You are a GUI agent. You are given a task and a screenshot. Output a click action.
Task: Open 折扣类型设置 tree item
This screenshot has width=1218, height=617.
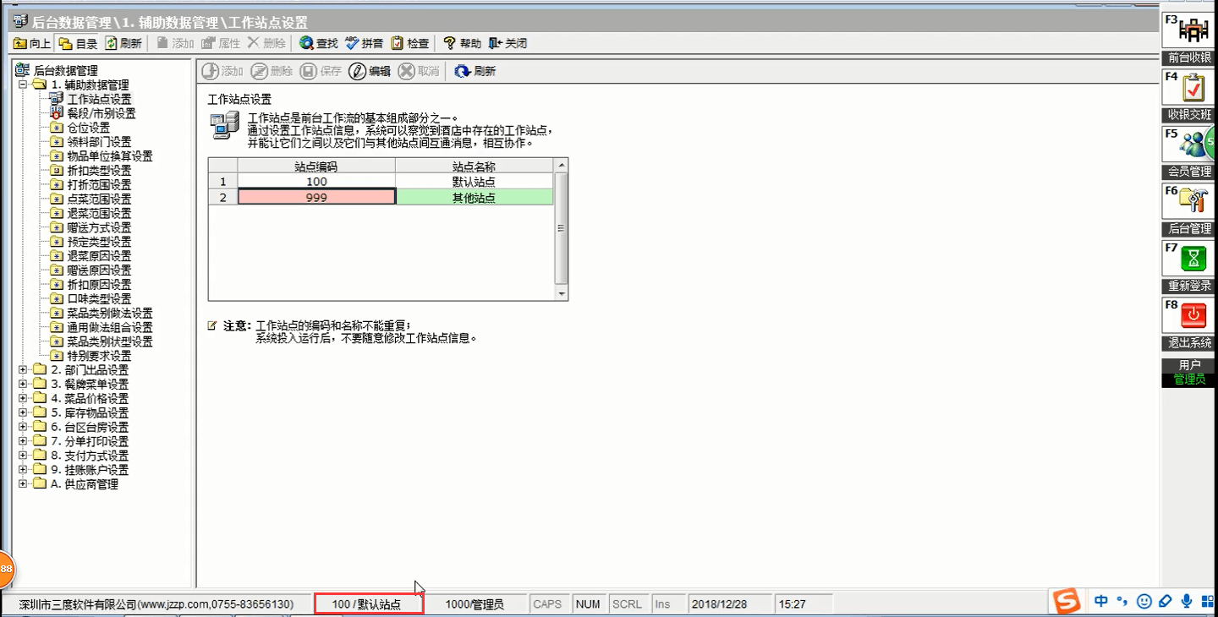tap(99, 171)
